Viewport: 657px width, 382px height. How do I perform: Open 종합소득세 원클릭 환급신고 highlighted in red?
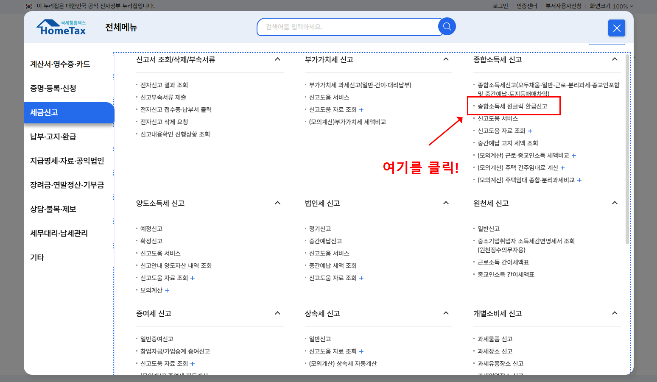pos(513,106)
